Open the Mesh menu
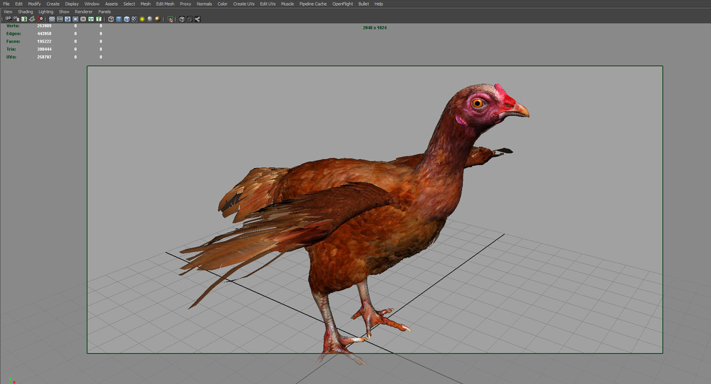 point(146,4)
